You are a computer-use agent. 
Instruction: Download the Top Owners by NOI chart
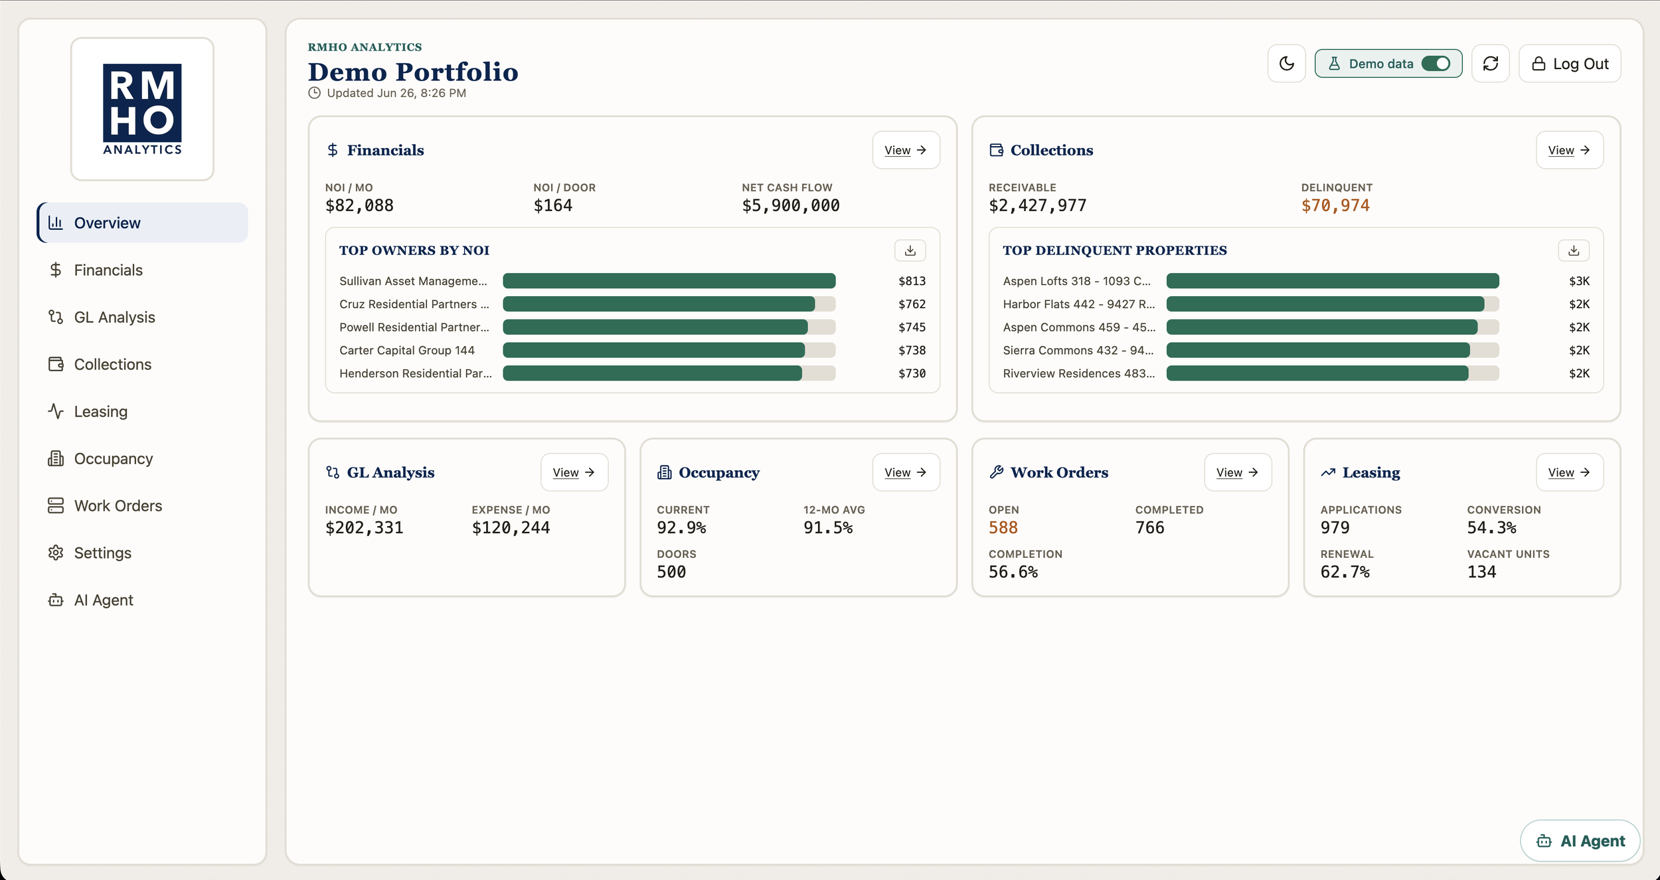click(910, 250)
